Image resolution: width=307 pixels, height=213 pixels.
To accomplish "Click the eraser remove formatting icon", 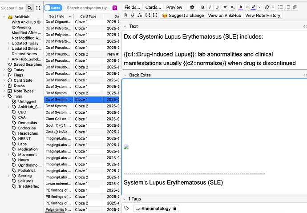I will 267,7.
